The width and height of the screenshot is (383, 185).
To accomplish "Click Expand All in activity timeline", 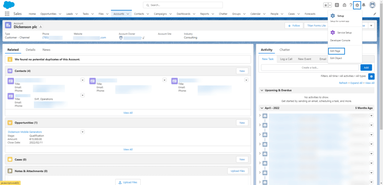I will click(x=356, y=83).
